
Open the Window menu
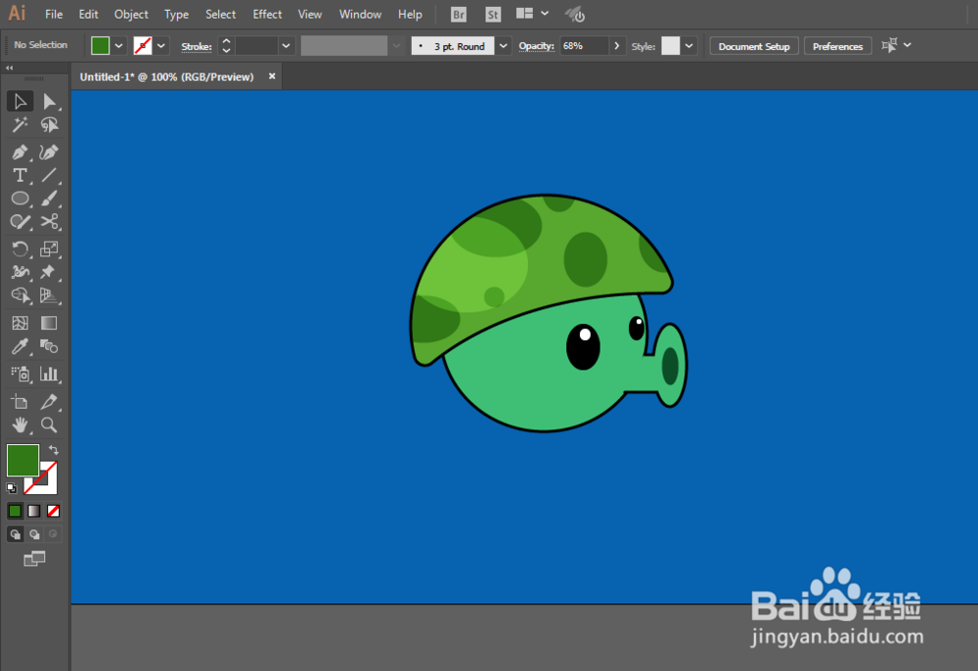point(360,15)
